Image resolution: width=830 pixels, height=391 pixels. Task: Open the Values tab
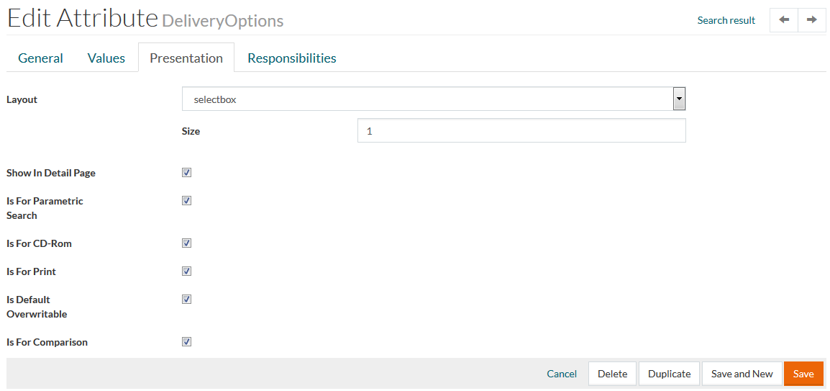[106, 58]
